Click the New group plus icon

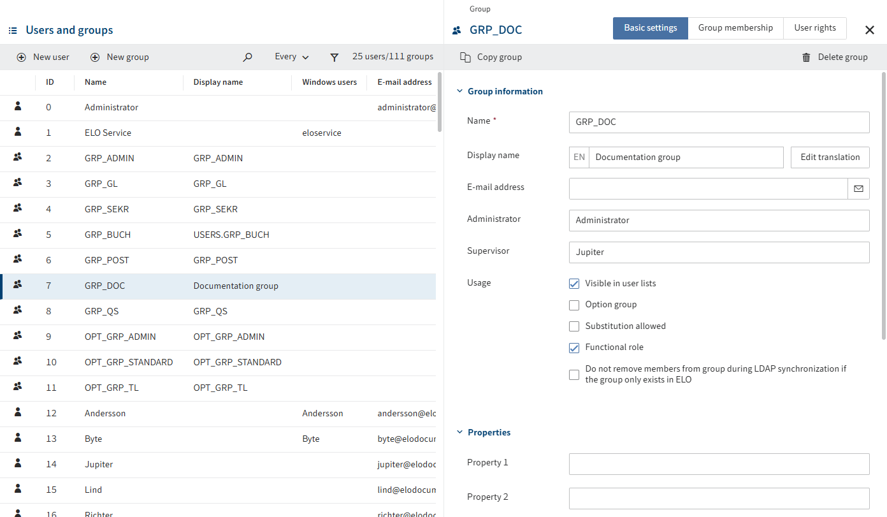click(x=95, y=57)
